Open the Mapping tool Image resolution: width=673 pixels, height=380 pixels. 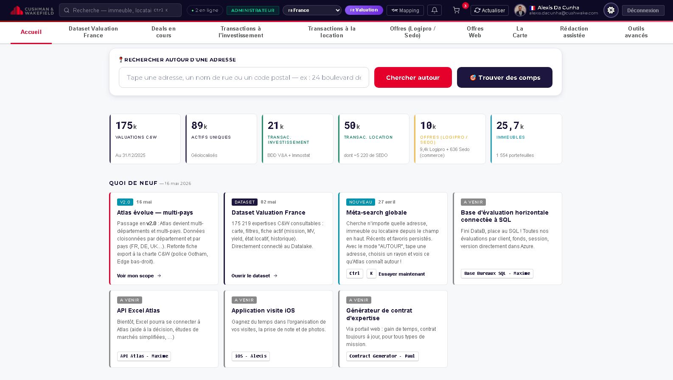405,10
